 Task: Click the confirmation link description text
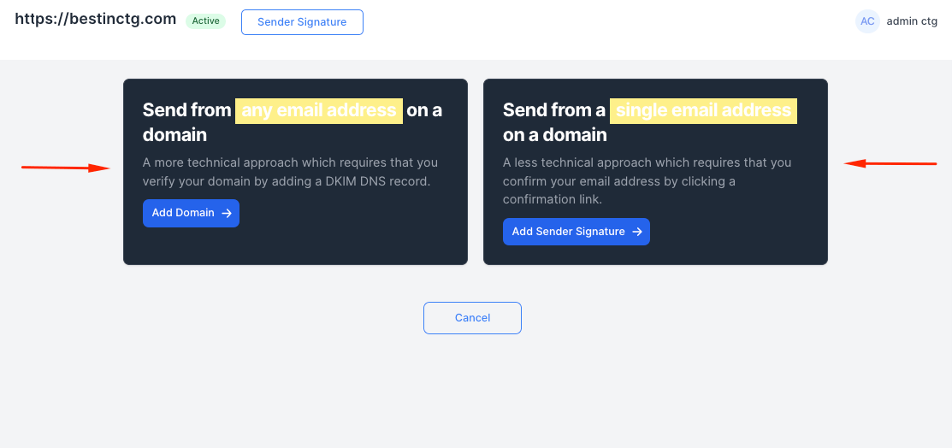coord(647,181)
